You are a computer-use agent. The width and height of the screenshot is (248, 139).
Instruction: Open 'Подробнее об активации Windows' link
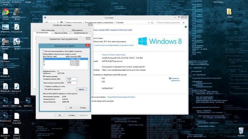(x=121, y=97)
